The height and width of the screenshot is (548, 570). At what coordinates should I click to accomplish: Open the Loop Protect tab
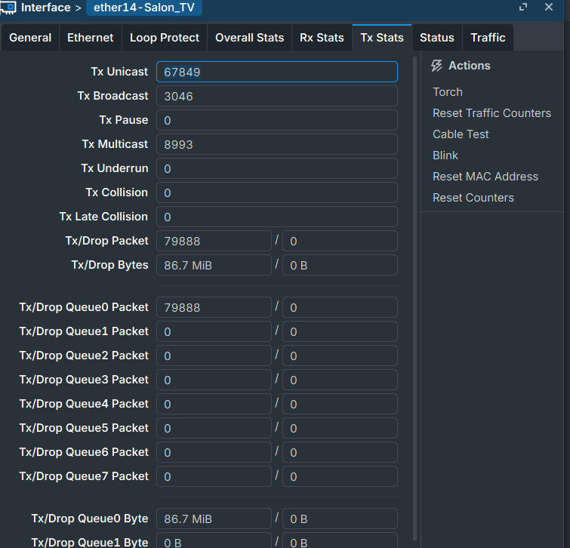[165, 38]
